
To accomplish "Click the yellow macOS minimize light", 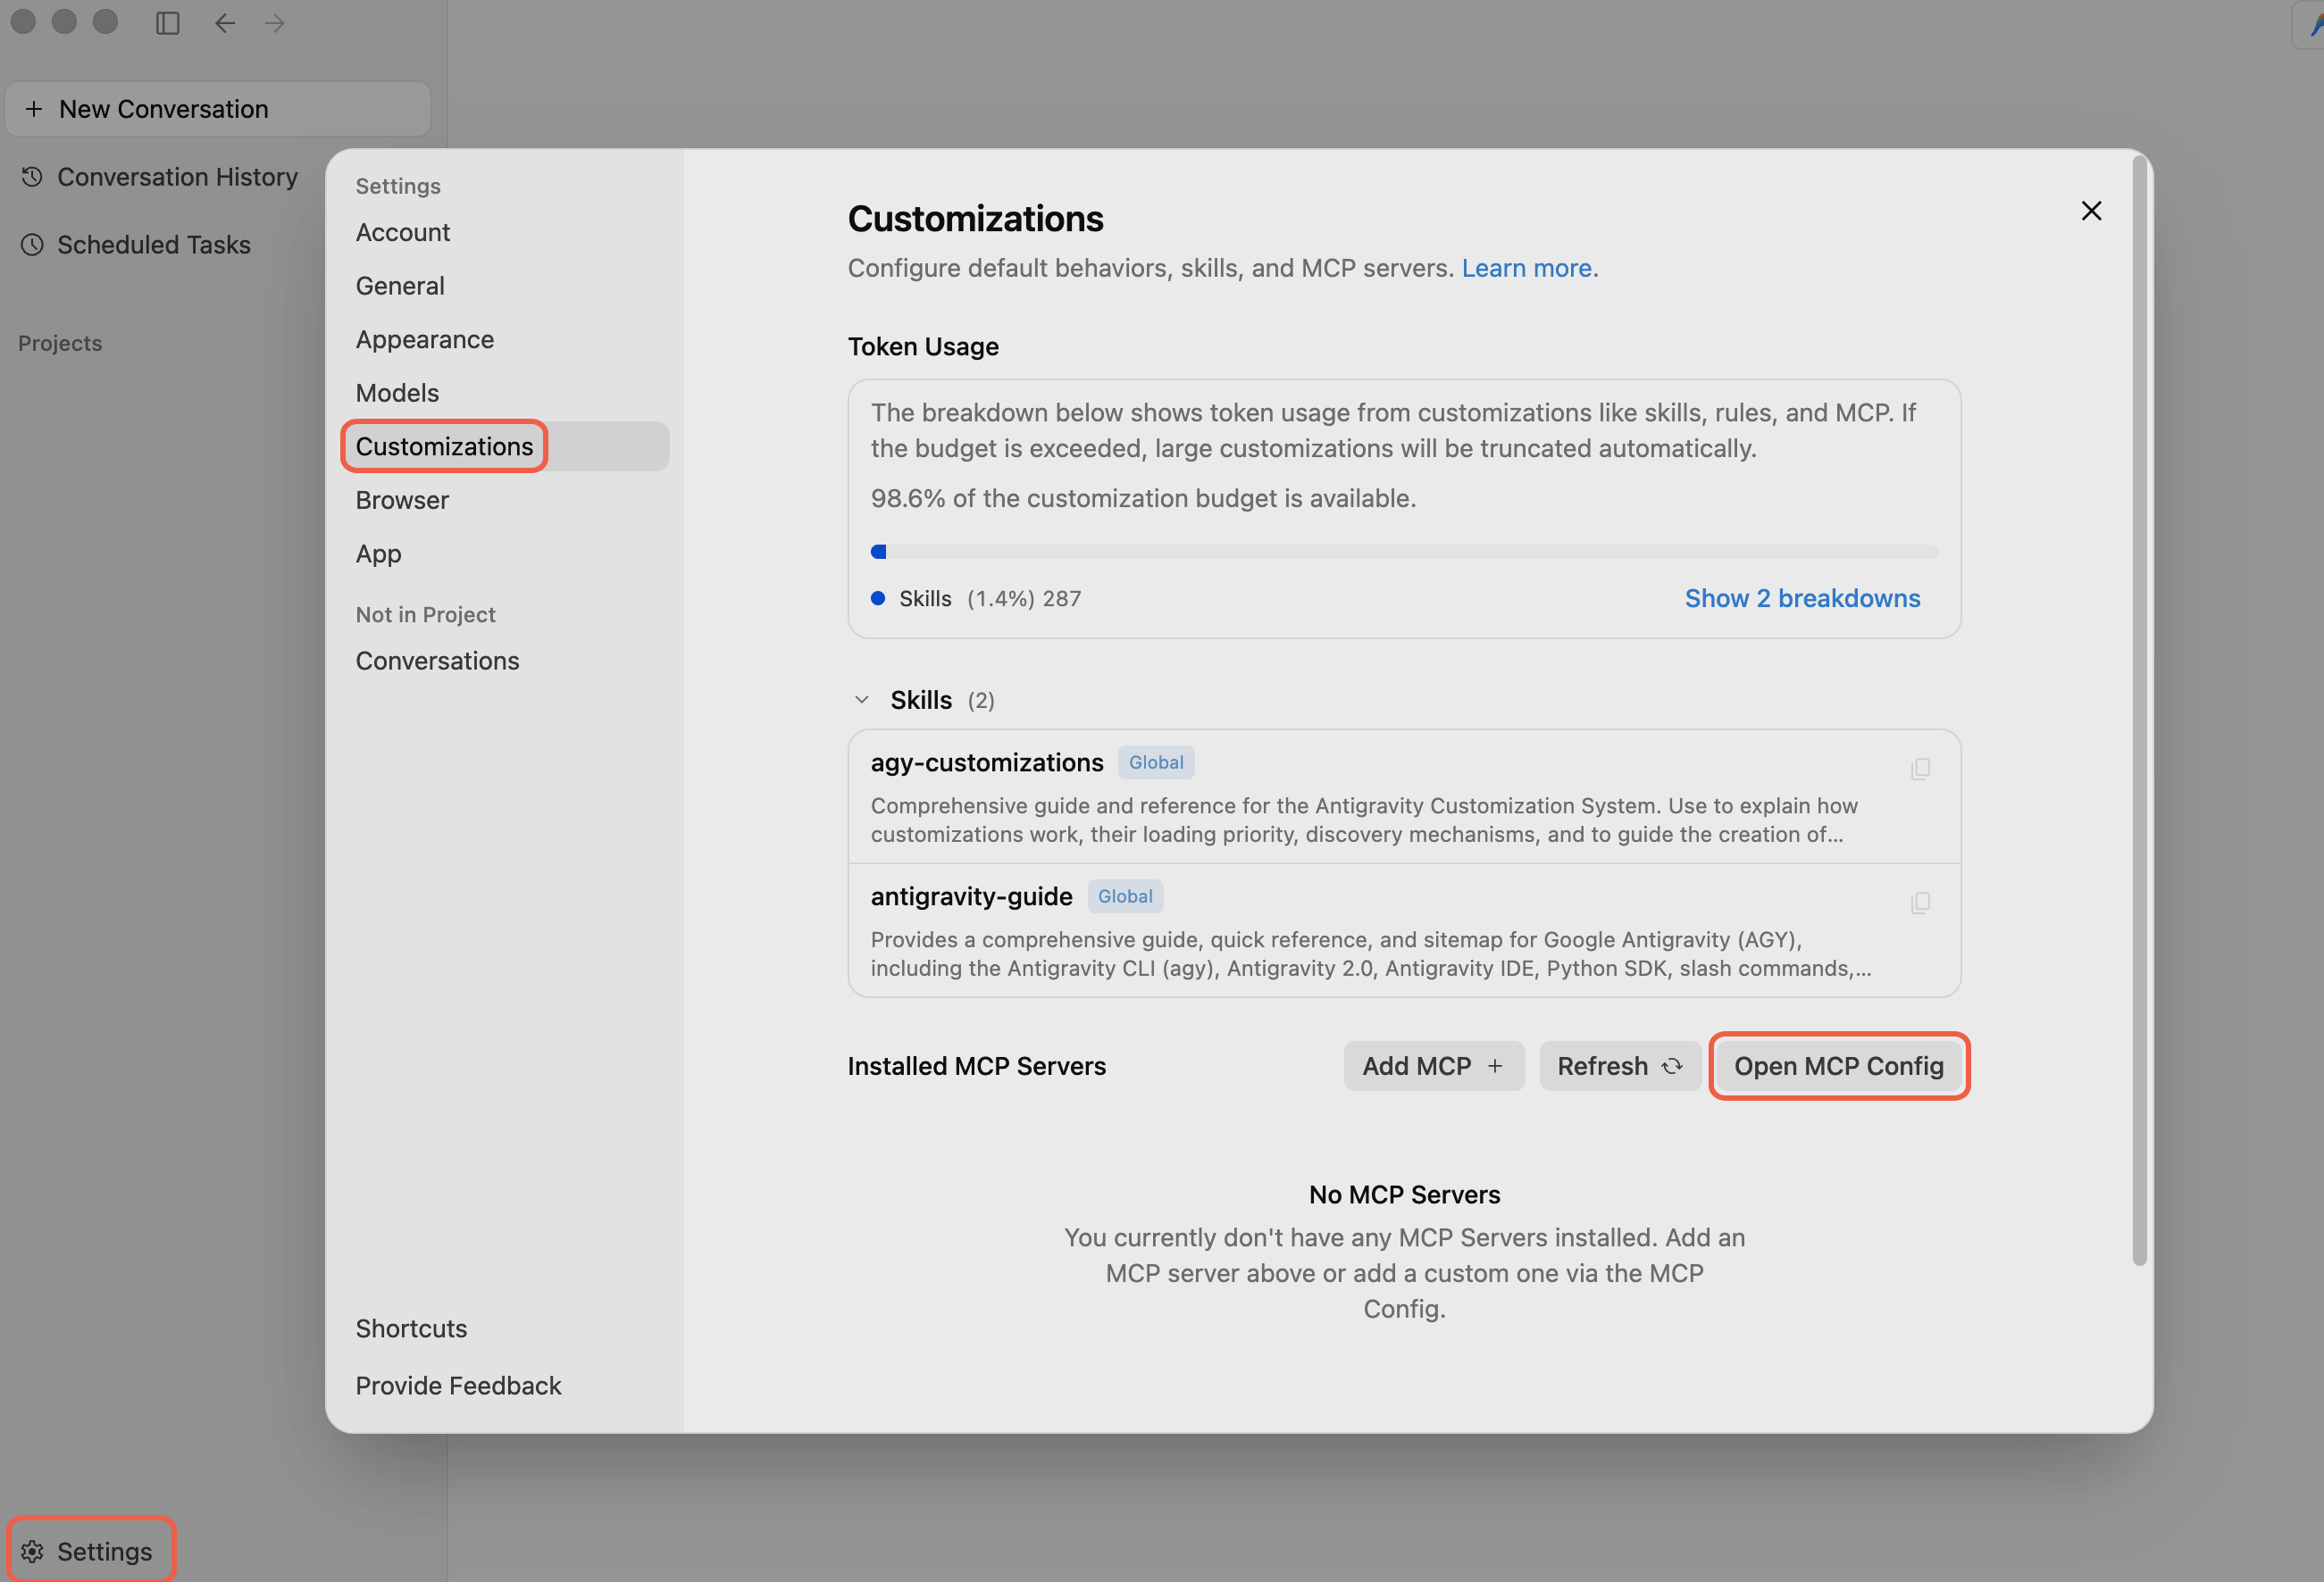I will point(64,21).
